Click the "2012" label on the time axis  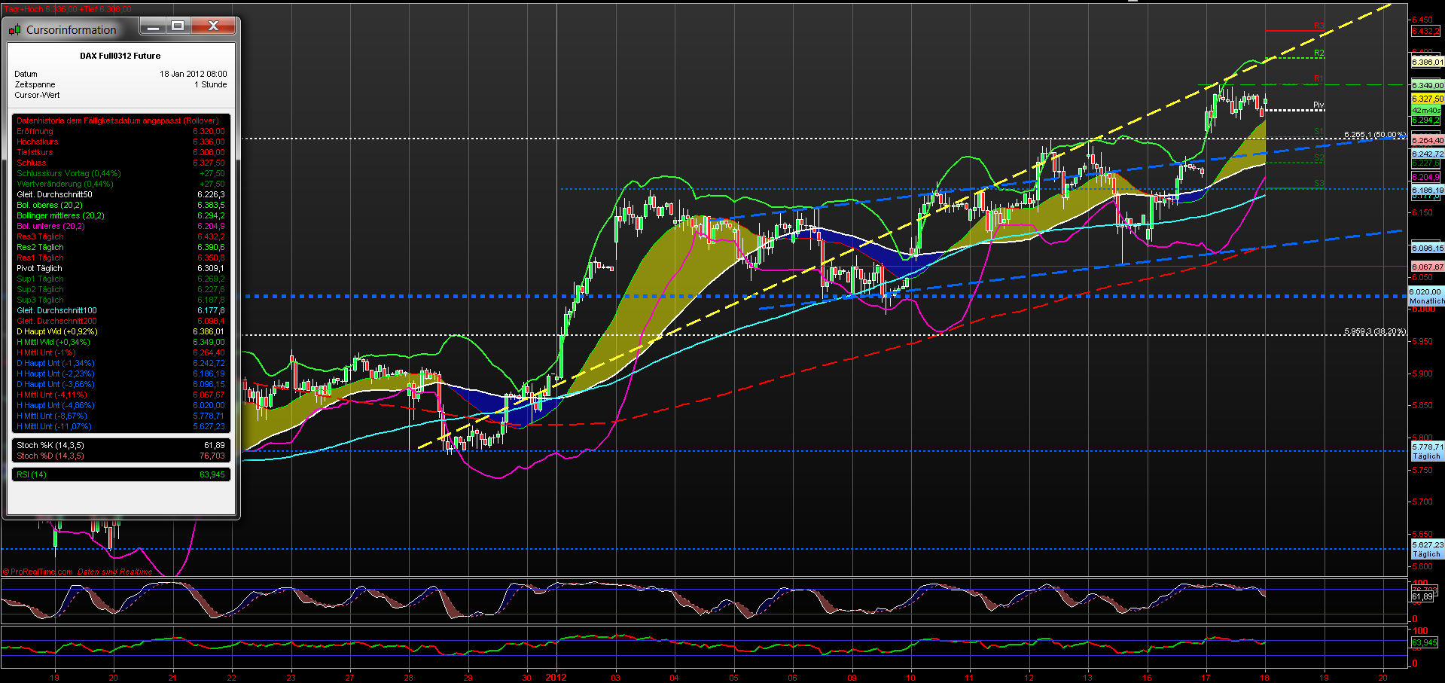click(x=557, y=677)
